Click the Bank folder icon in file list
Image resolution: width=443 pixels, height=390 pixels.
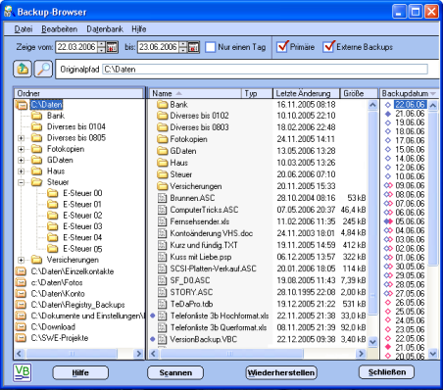162,105
